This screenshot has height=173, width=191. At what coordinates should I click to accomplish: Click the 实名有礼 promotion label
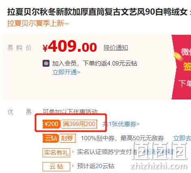[x=56, y=153]
